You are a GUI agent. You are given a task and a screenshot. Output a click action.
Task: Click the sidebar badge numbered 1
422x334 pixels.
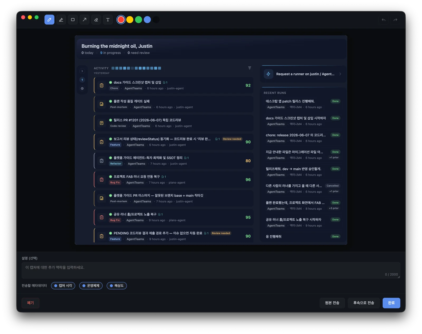tap(82, 80)
